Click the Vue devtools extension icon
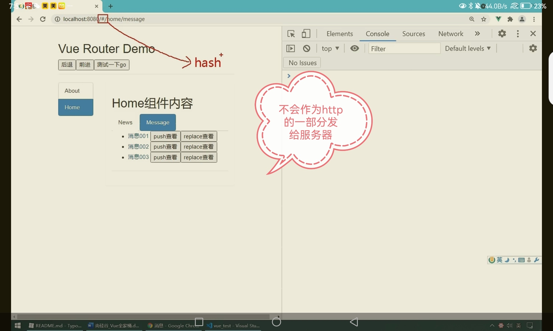This screenshot has height=331, width=553. coord(498,19)
